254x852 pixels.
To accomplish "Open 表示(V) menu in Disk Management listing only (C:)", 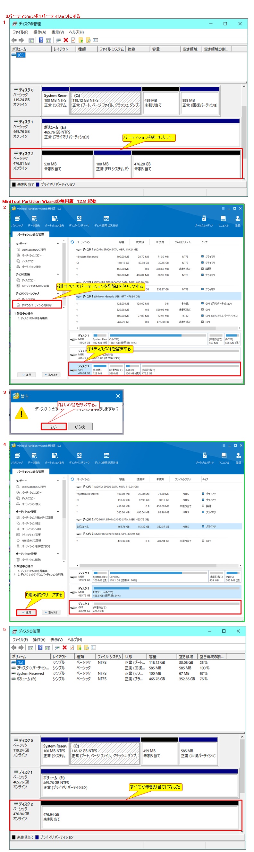I will [57, 32].
